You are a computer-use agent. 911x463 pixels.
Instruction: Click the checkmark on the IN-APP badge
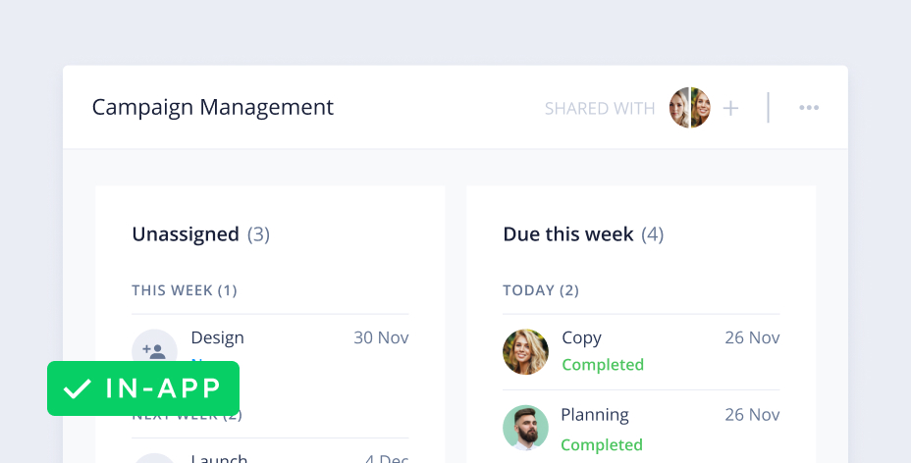(77, 388)
